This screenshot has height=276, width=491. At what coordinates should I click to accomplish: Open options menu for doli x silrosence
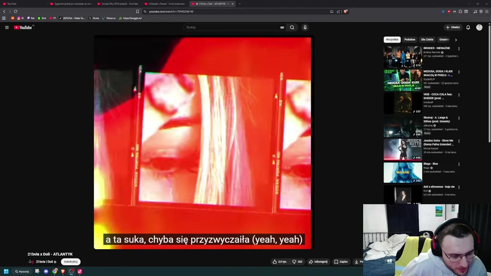tap(459, 187)
